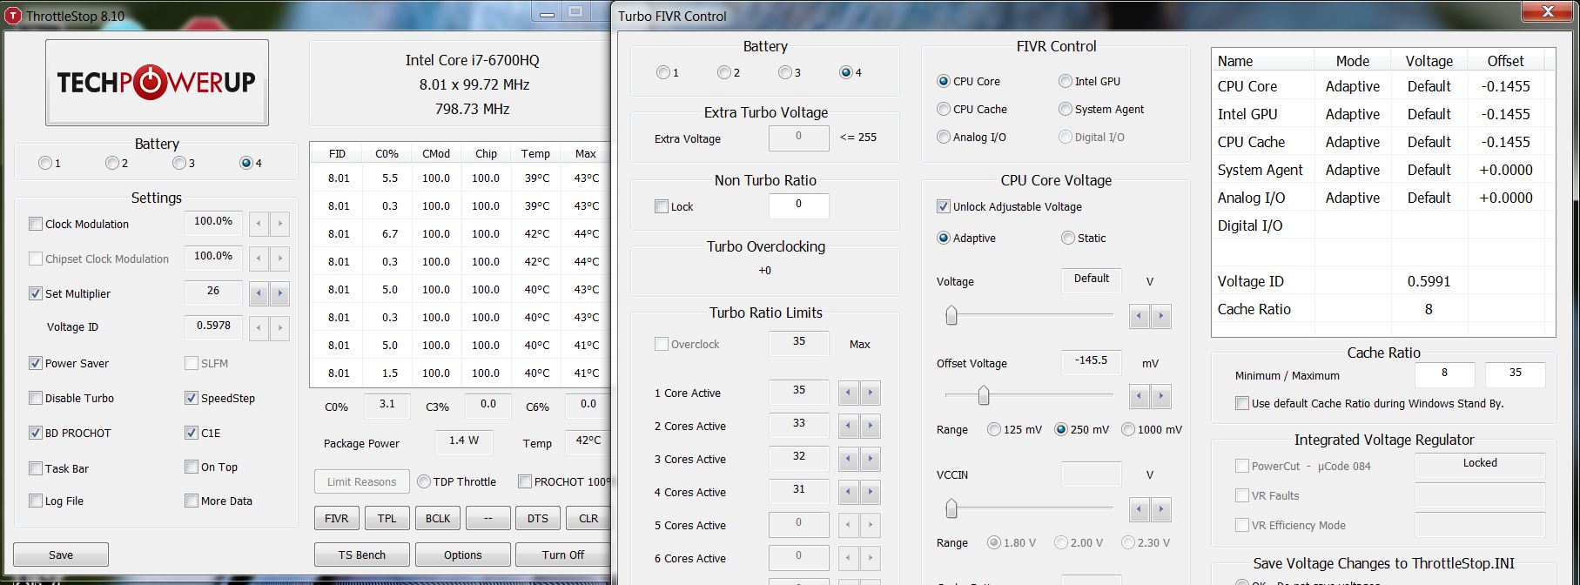
Task: Increase 1 Core Active ratio arrow
Action: coord(870,393)
